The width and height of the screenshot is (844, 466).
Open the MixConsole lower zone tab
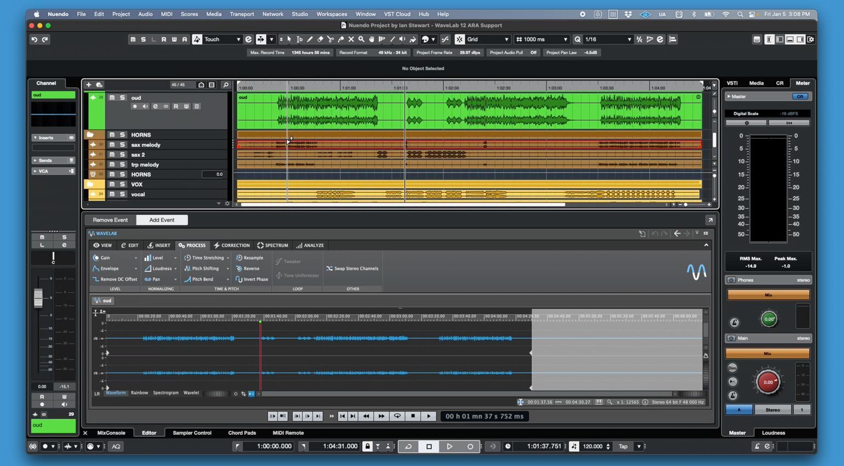(x=111, y=433)
